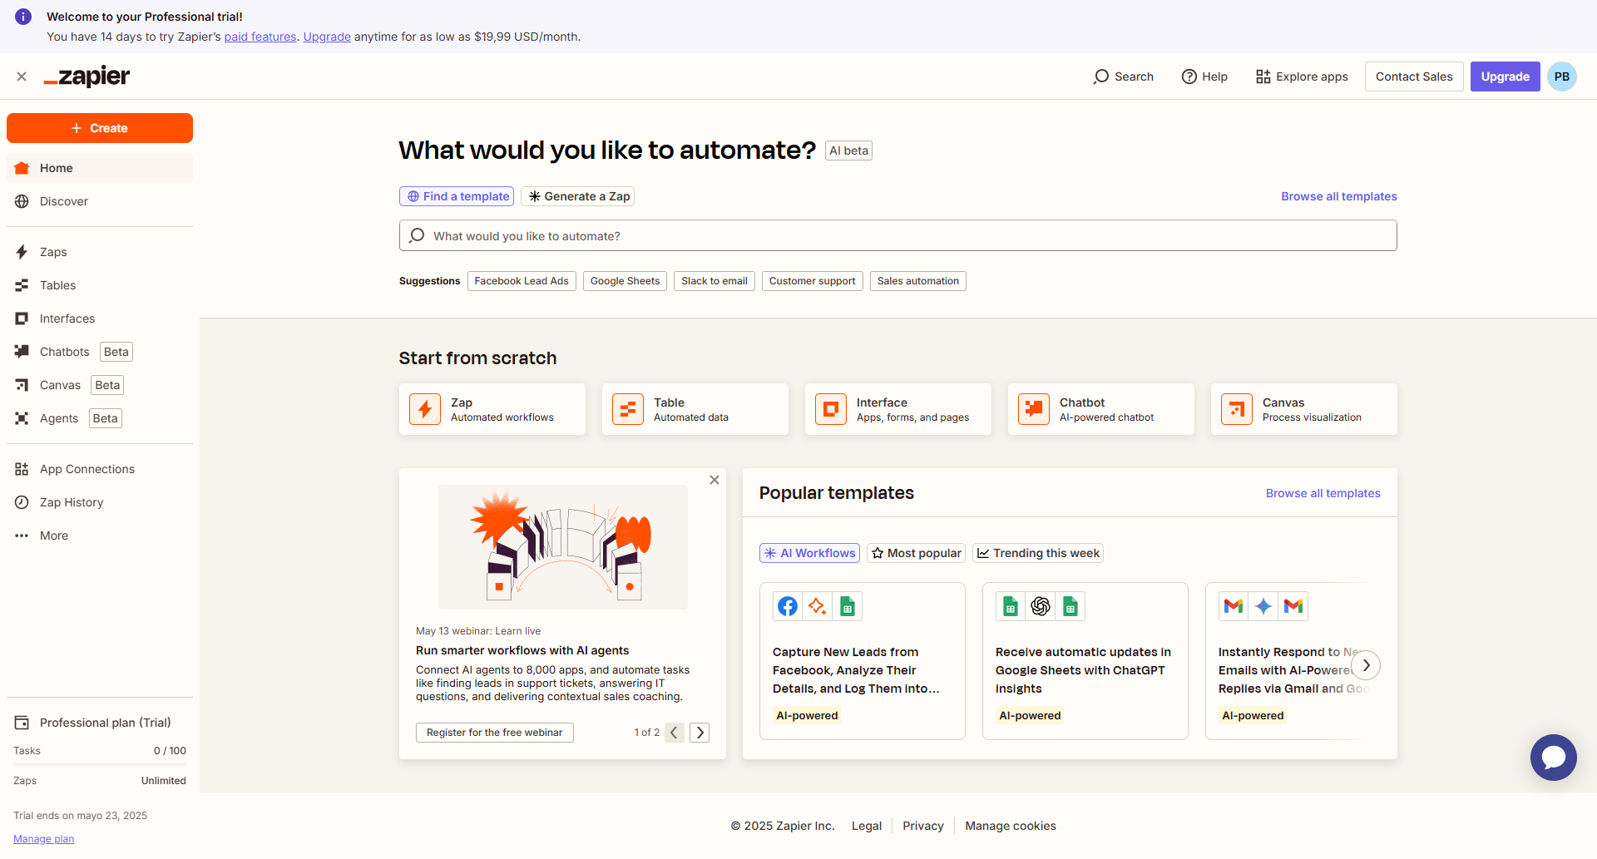1597x859 pixels.
Task: Open the Privacy footer link
Action: [923, 826]
